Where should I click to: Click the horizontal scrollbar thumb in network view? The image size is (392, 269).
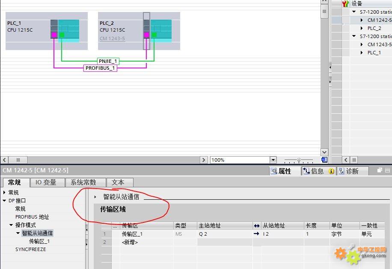pyautogui.click(x=18, y=160)
